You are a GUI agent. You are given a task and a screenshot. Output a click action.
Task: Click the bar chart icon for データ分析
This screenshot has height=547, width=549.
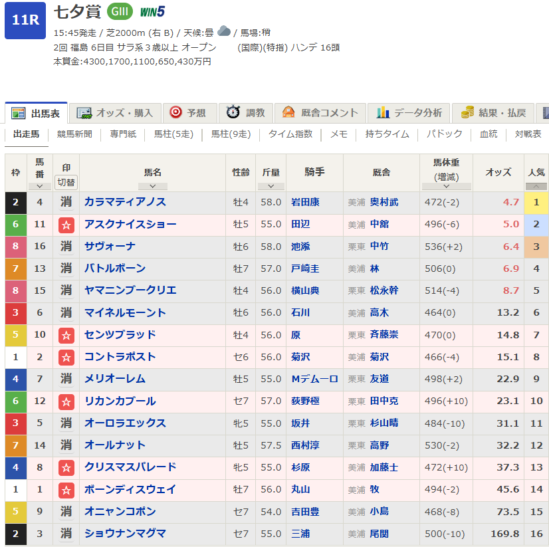[383, 112]
